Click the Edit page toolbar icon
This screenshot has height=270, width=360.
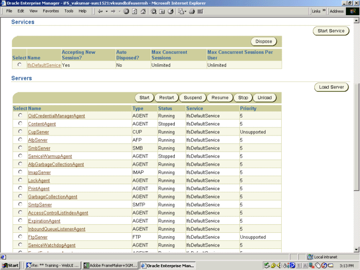tap(200, 11)
